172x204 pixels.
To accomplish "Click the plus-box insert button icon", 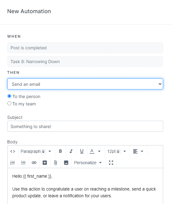I will click(x=45, y=163).
